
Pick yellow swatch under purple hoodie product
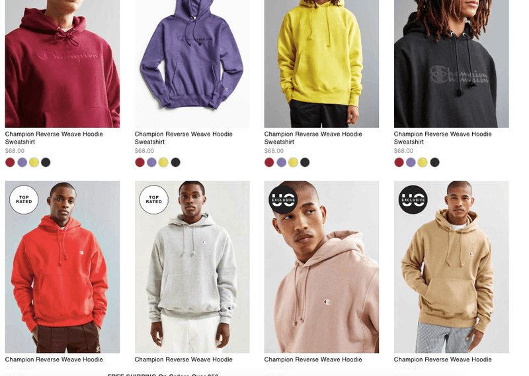pos(163,162)
